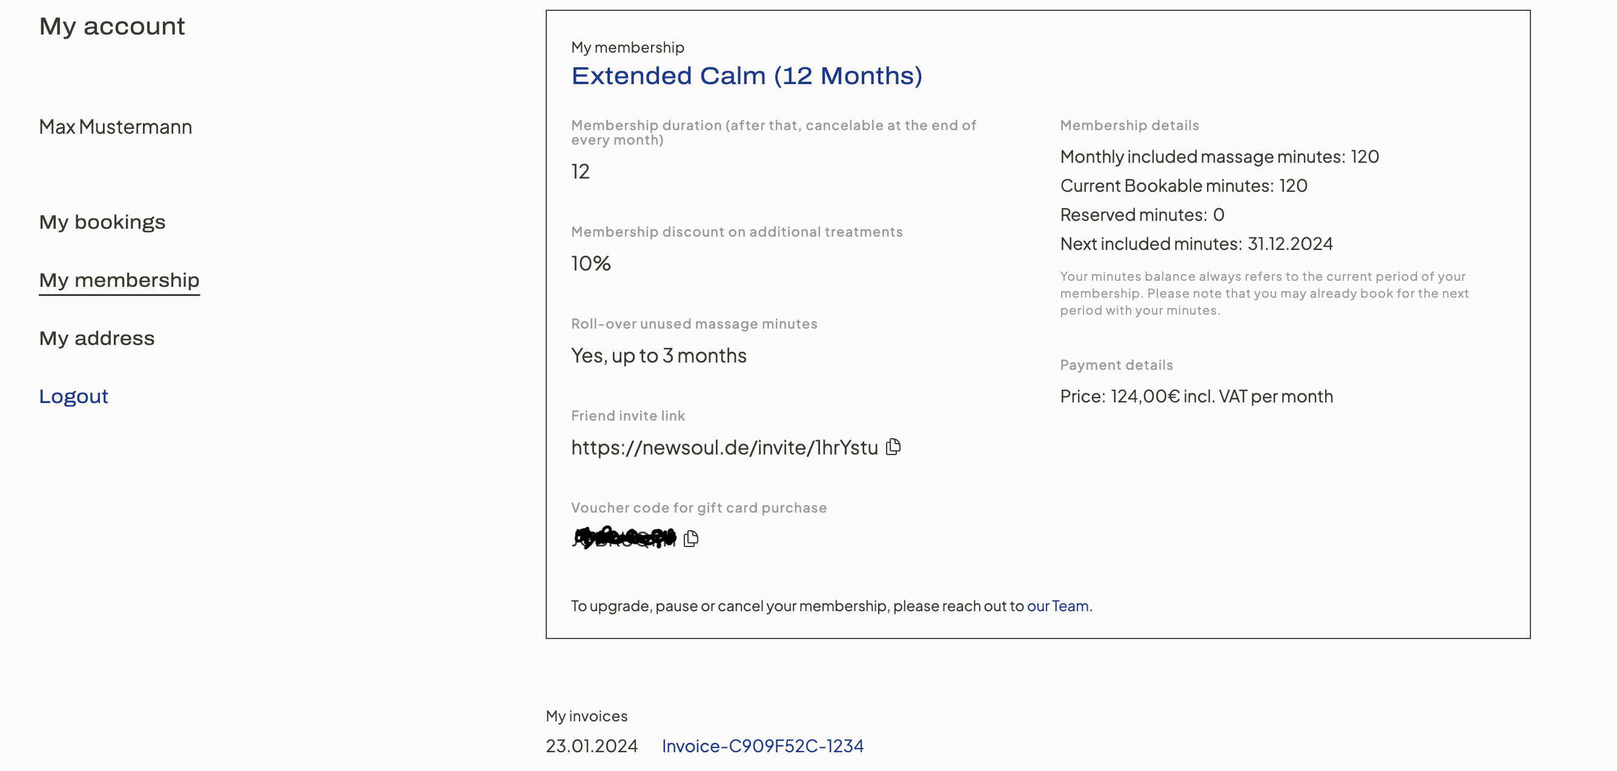Viewport: 1617px width, 771px height.
Task: Open the My bookings section
Action: coord(102,222)
